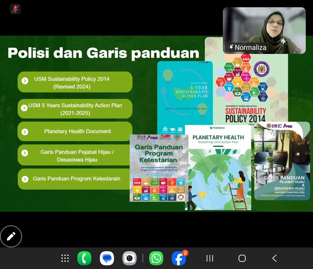Click the pin icon beside Normaliza
The image size is (313, 269).
(x=231, y=47)
